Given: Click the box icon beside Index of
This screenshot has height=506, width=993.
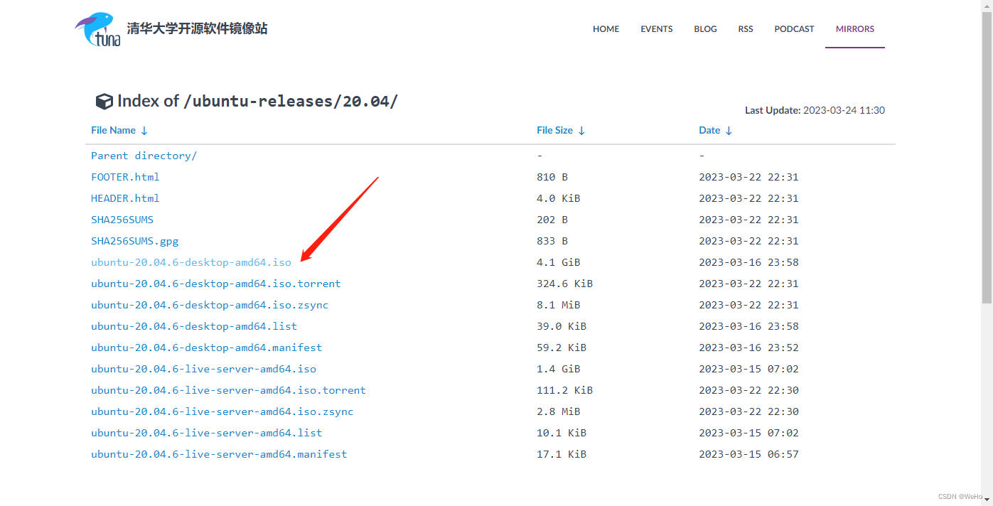Looking at the screenshot, I should (104, 102).
